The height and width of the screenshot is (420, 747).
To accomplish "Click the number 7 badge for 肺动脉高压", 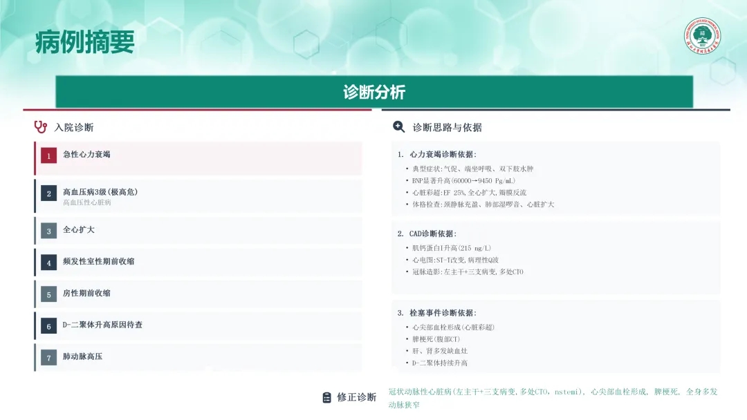I will coord(48,358).
